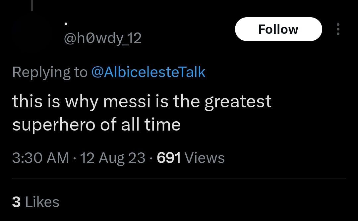Viewport: 358px width, 221px height.
Task: Click the dot display name above handle
Action: coord(66,24)
